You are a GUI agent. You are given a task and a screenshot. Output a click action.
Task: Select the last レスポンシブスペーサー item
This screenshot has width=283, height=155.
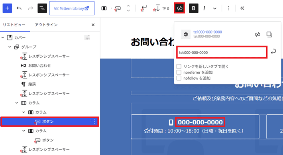tap(49, 149)
